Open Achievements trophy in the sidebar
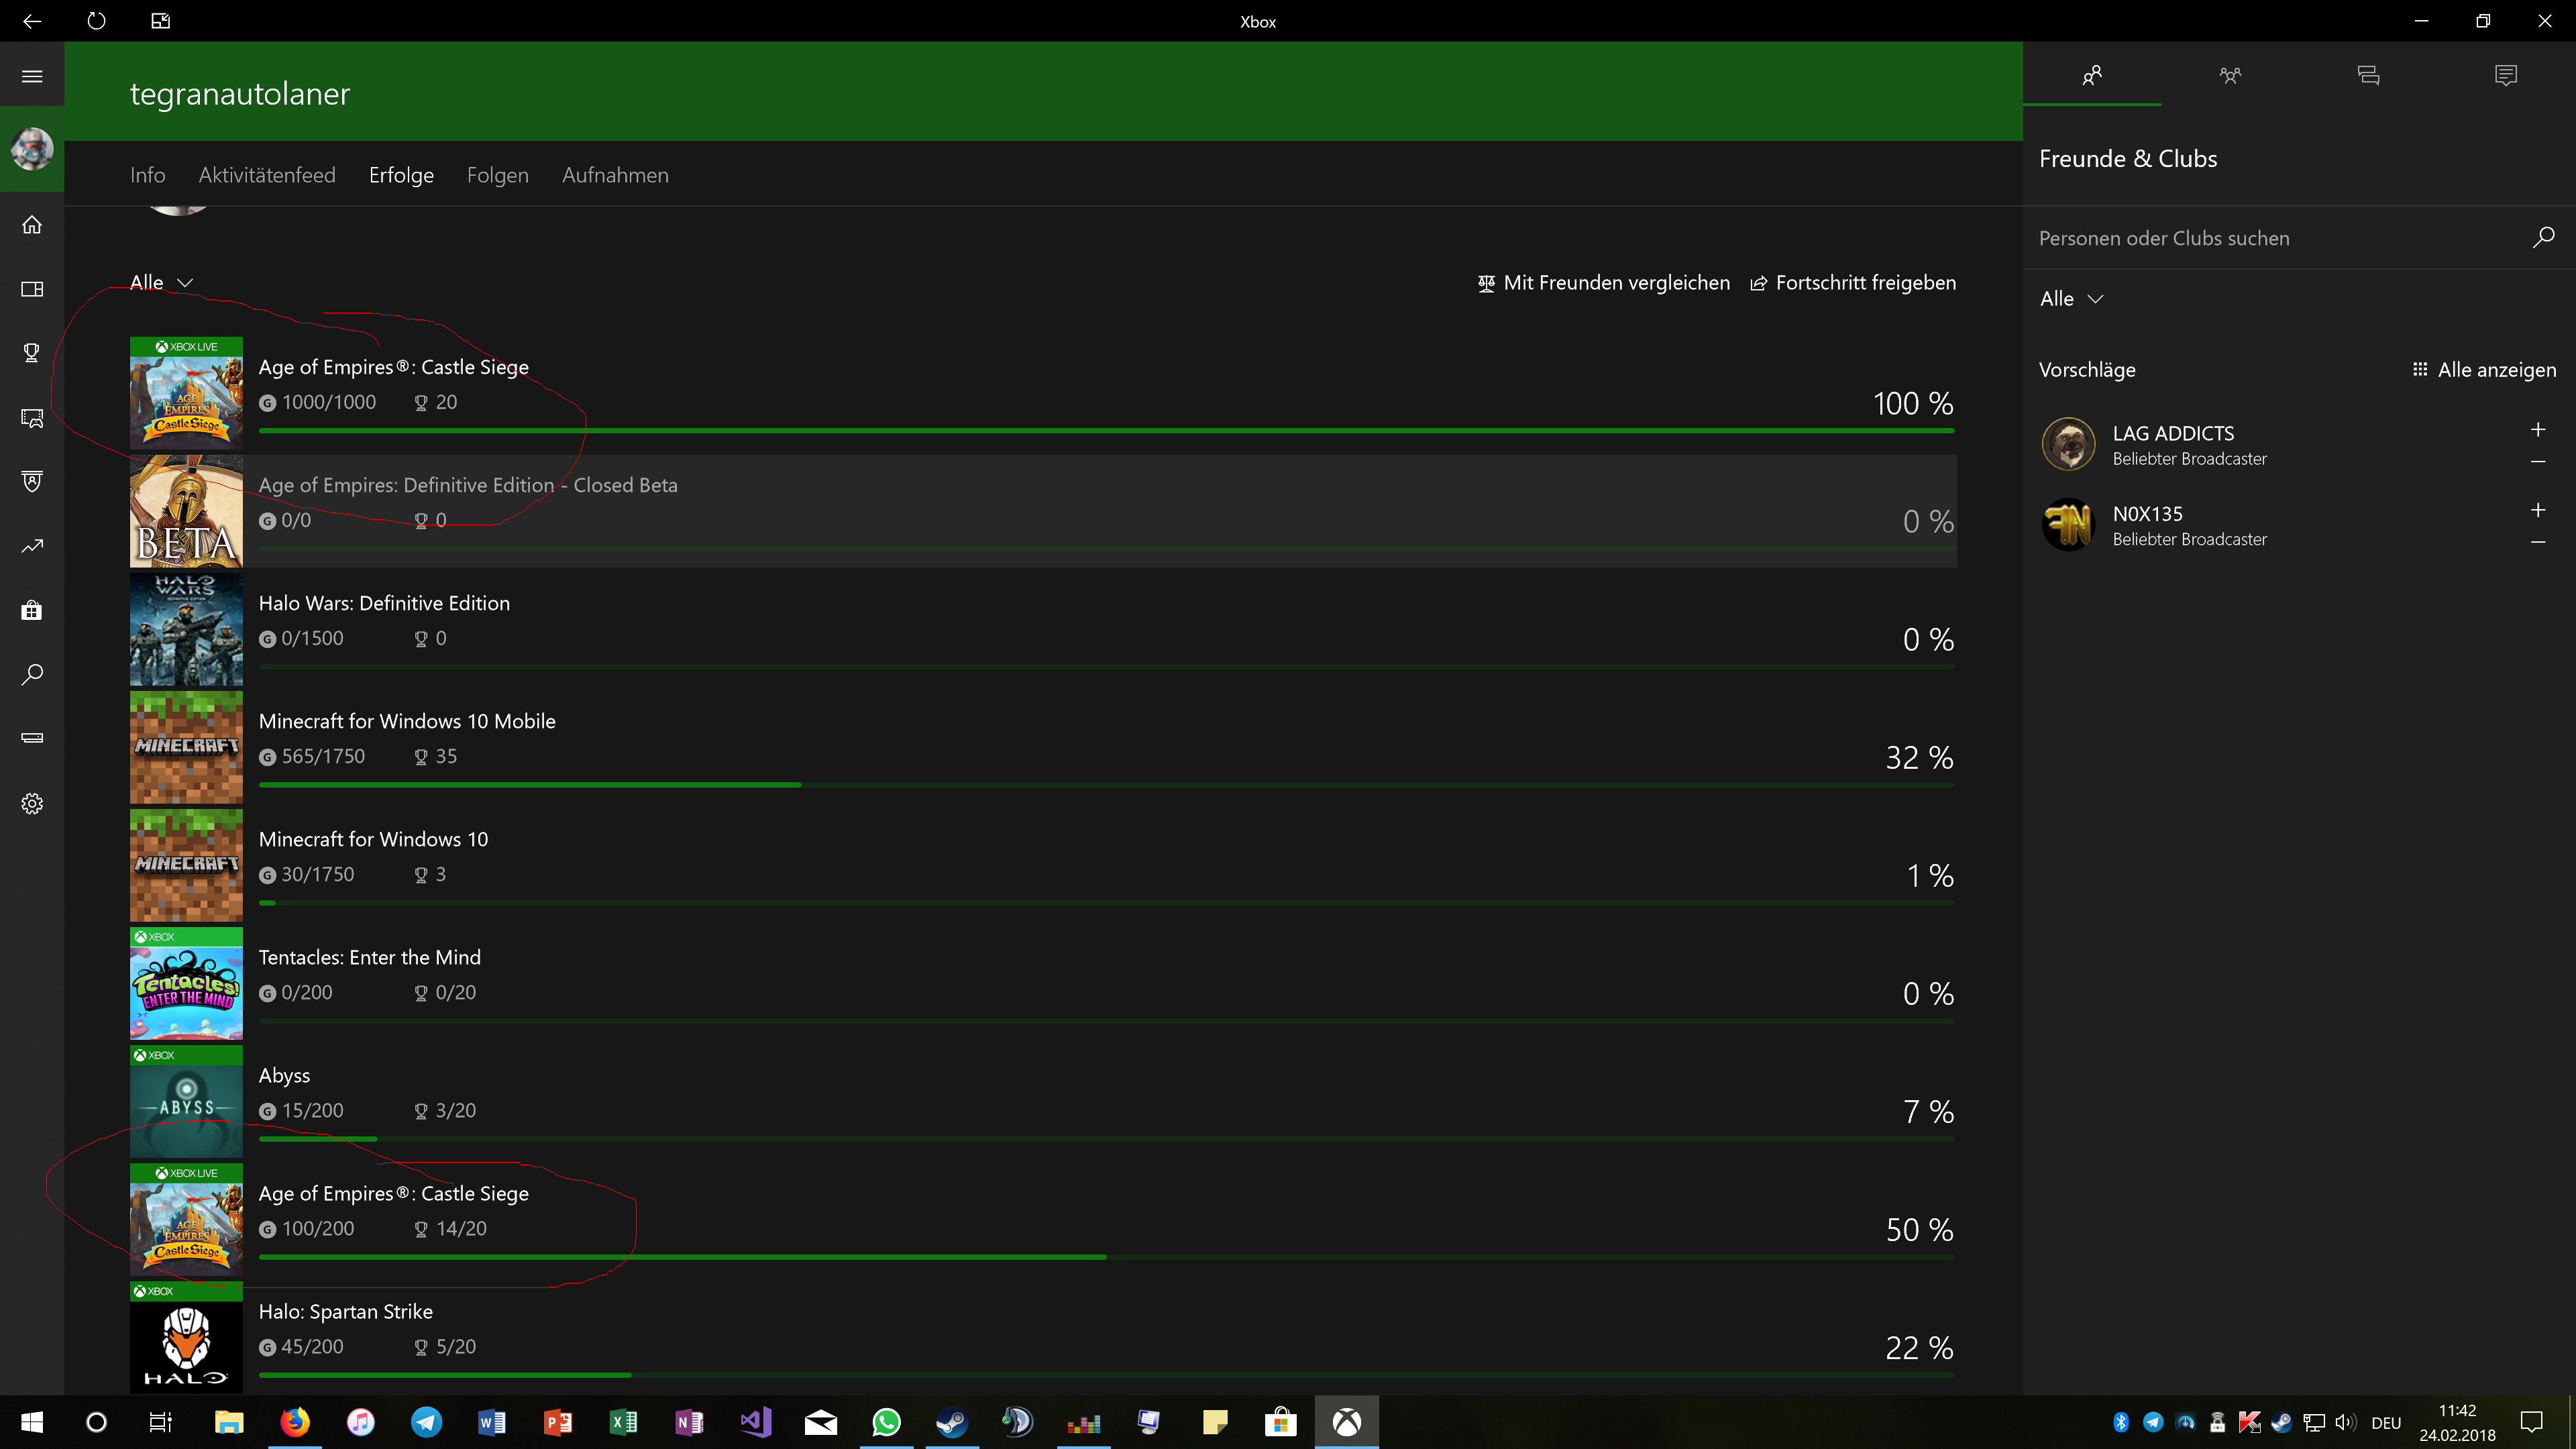2576x1449 pixels. [x=32, y=353]
